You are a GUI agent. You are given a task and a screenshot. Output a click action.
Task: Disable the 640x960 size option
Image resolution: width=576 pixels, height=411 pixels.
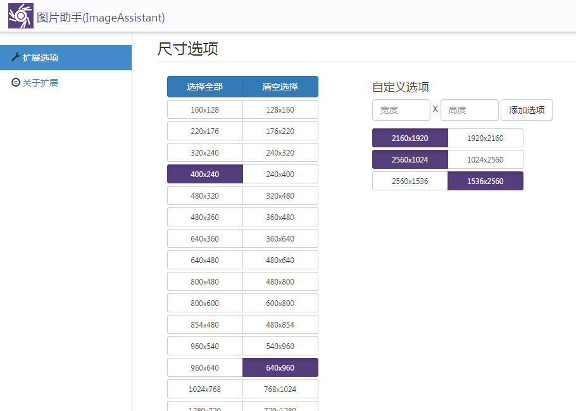tap(280, 367)
